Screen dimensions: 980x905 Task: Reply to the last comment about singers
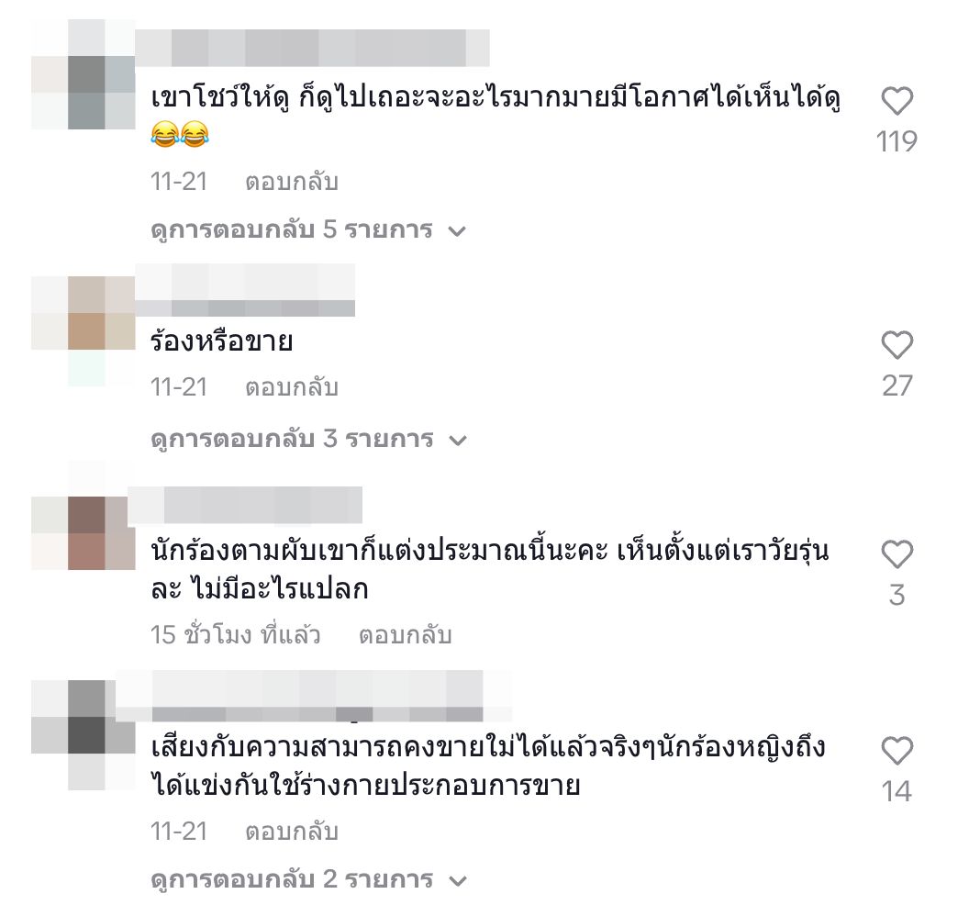291,832
